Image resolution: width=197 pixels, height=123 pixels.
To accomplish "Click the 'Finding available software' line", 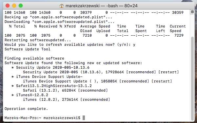I will pos(34,58).
